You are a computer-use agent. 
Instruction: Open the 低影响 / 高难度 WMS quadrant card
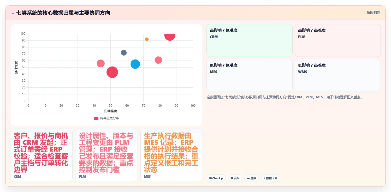[x=338, y=75]
